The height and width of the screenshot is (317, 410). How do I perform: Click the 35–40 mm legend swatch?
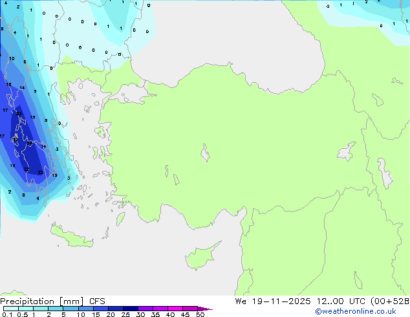160,309
